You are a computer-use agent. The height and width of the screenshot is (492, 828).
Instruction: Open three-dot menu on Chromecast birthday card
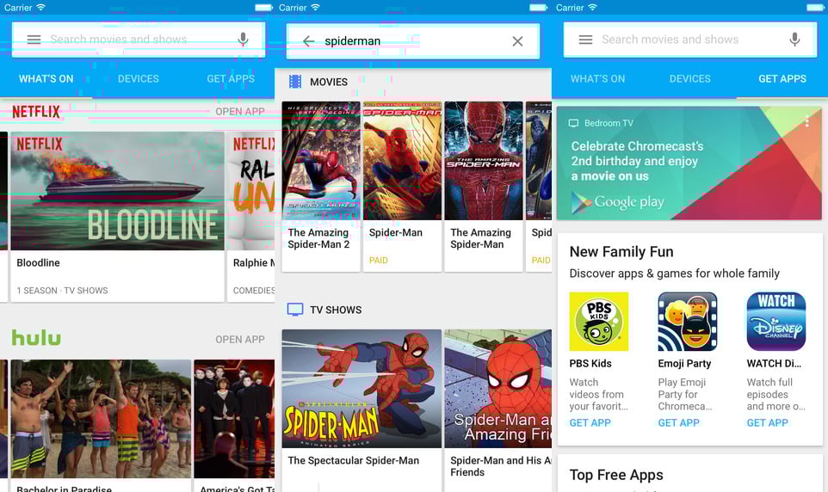point(806,121)
